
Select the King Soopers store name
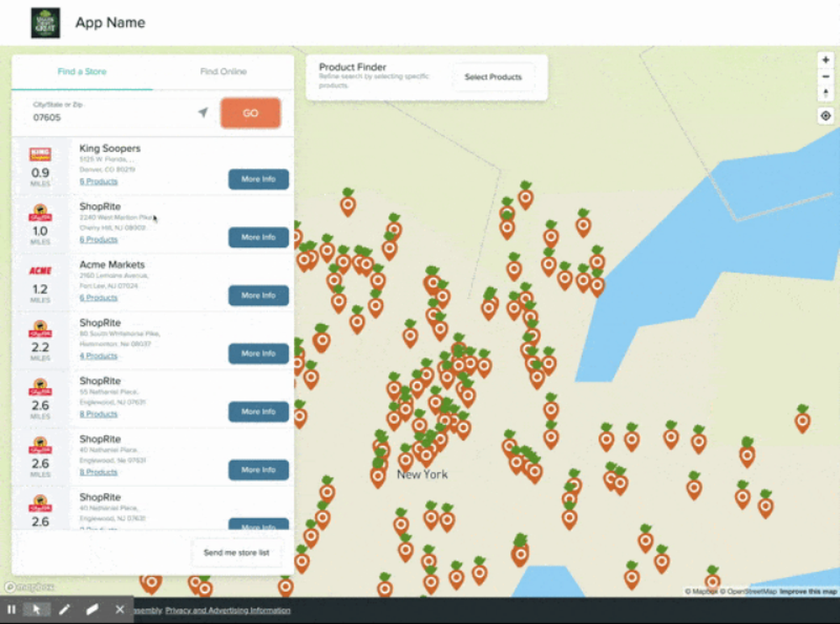[110, 149]
